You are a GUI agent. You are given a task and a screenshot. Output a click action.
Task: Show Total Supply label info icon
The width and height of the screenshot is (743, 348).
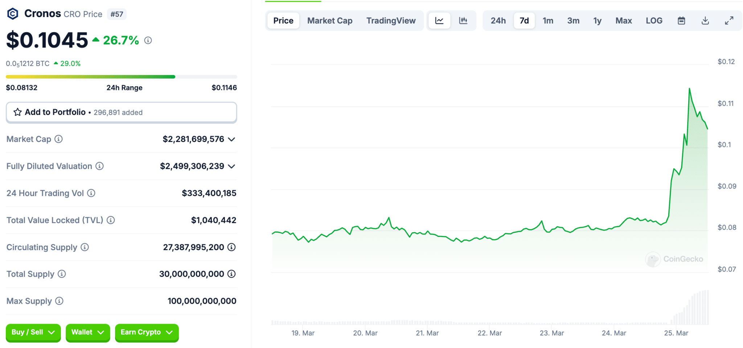click(x=62, y=274)
